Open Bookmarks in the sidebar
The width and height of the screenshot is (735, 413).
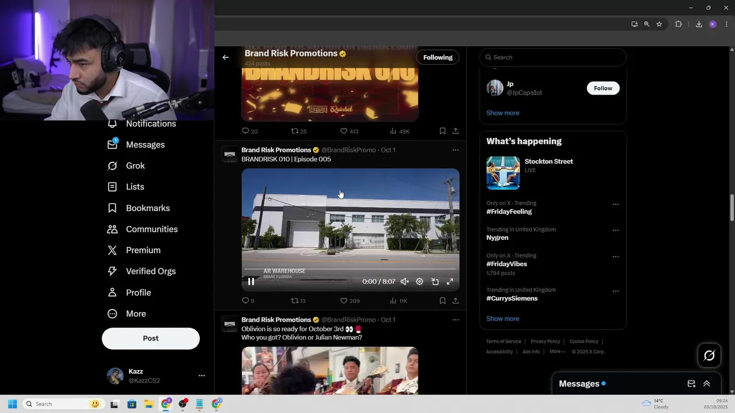138,208
